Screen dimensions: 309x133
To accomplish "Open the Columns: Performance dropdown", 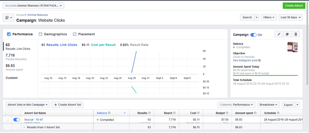I will 236,105.
